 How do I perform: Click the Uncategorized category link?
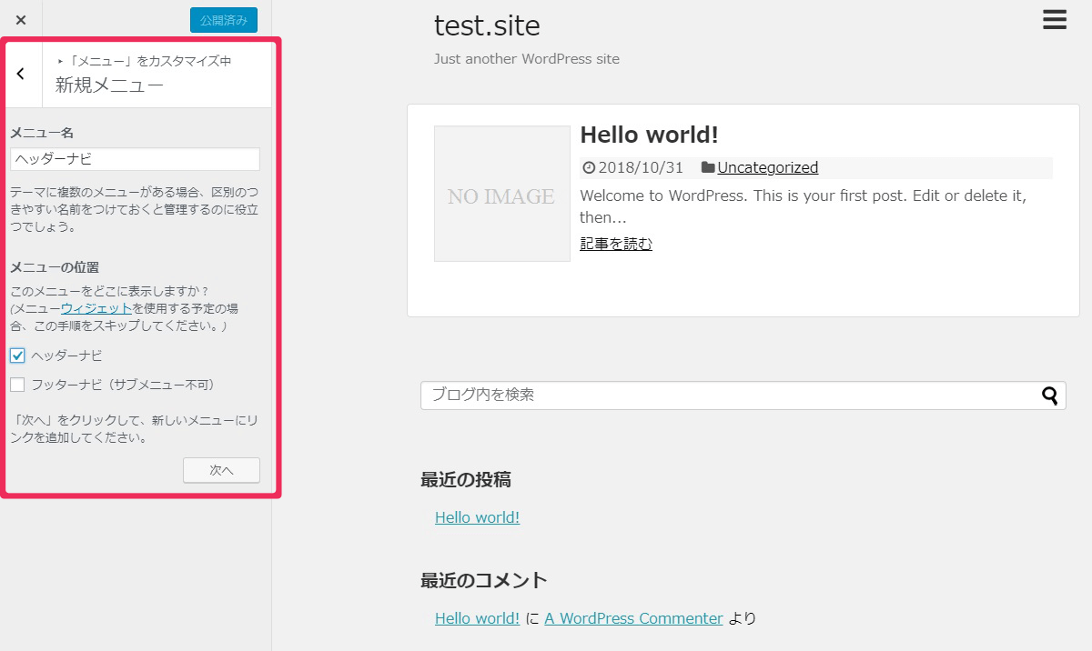(767, 168)
